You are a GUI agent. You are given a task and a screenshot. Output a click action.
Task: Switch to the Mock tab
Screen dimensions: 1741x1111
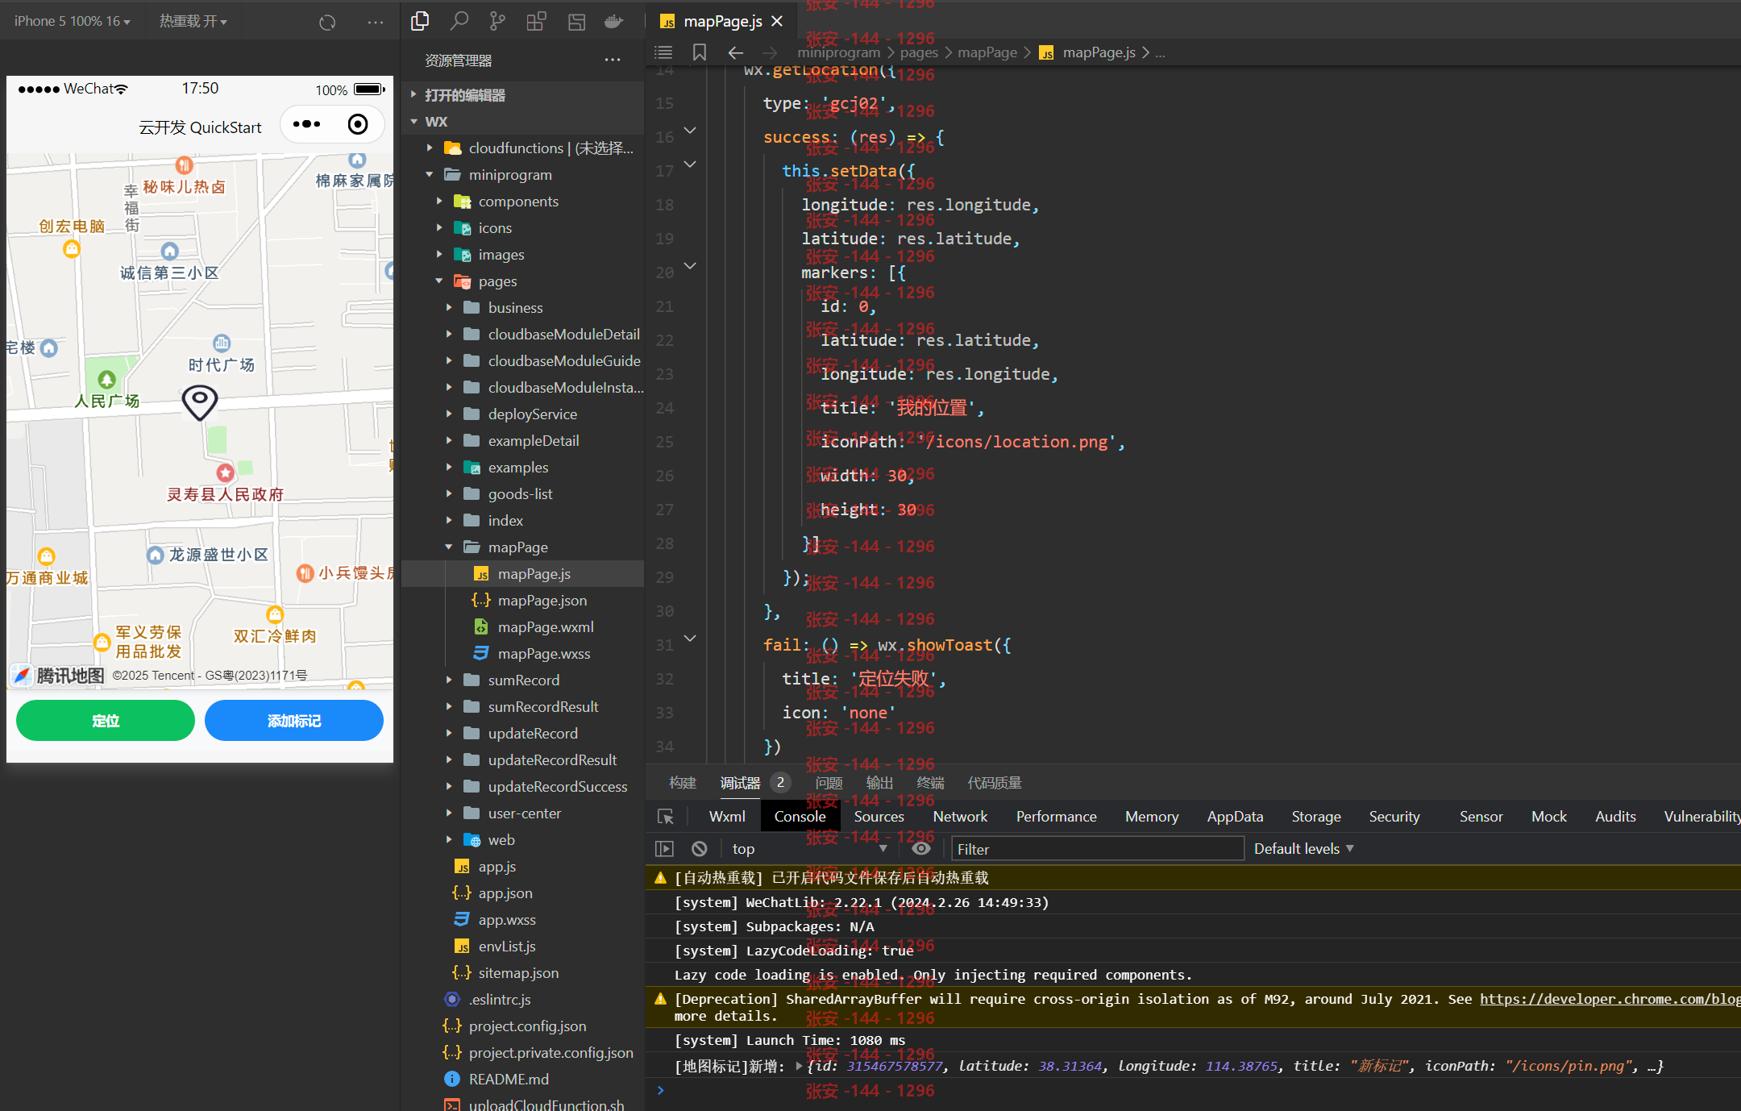tap(1548, 817)
